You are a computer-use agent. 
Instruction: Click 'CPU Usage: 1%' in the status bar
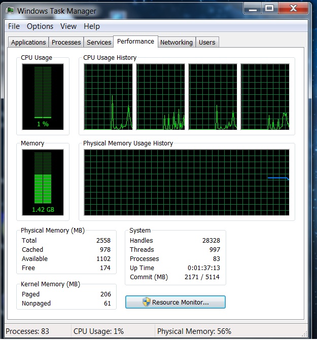[x=99, y=331]
